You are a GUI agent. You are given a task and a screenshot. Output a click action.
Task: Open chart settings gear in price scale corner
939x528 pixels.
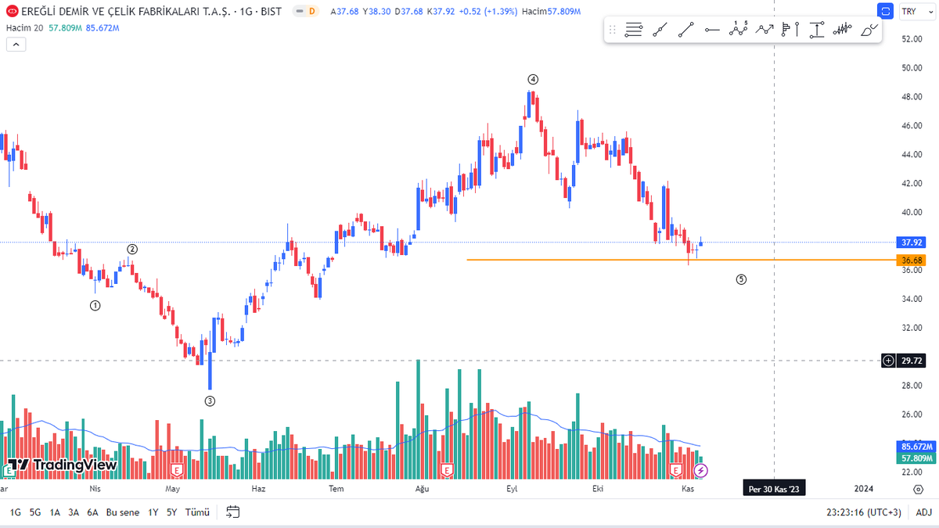pyautogui.click(x=917, y=489)
